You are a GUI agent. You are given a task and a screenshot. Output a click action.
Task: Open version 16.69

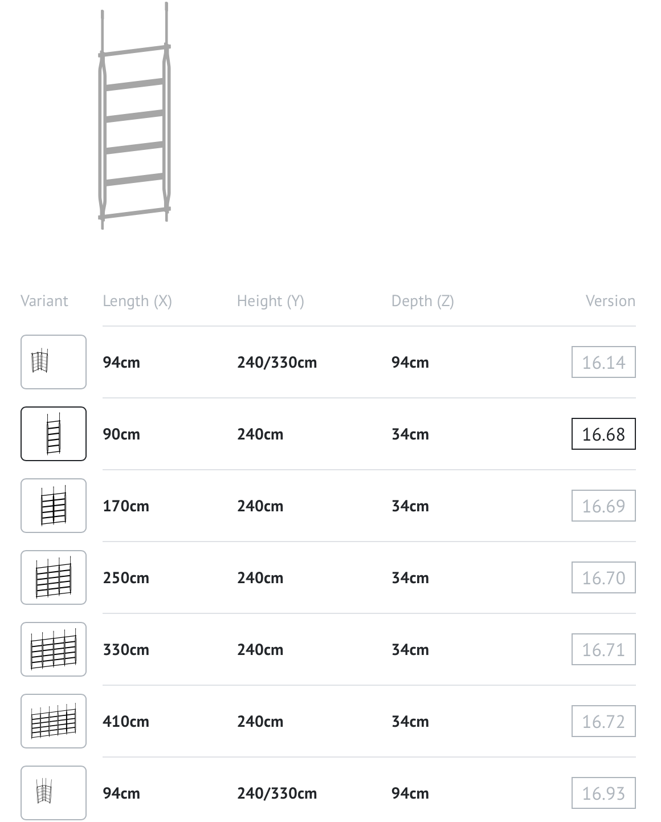pyautogui.click(x=603, y=506)
